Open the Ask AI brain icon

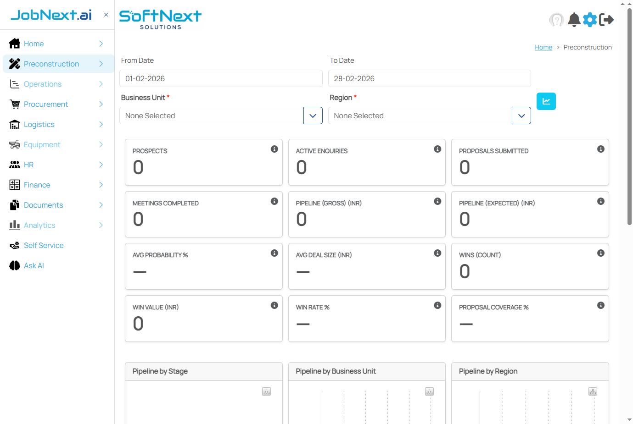[x=14, y=265]
